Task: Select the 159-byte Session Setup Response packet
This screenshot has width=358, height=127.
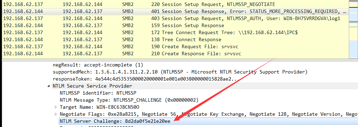Action: 175,25
